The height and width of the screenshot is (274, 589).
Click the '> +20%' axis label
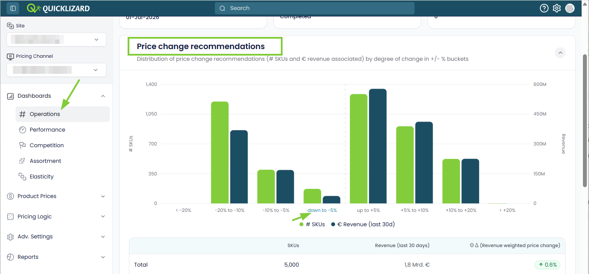pos(507,210)
